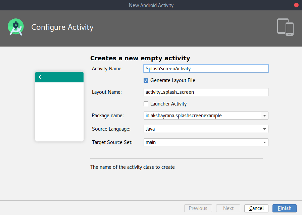Click into the Layout Name field
Image resolution: width=302 pixels, height=215 pixels.
(206, 92)
